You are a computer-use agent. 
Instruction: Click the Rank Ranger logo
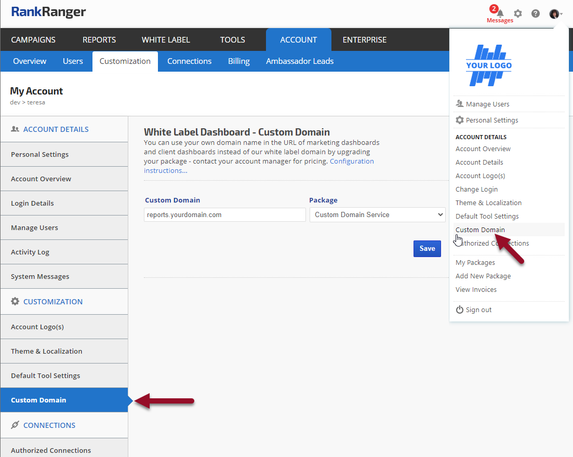tap(48, 12)
